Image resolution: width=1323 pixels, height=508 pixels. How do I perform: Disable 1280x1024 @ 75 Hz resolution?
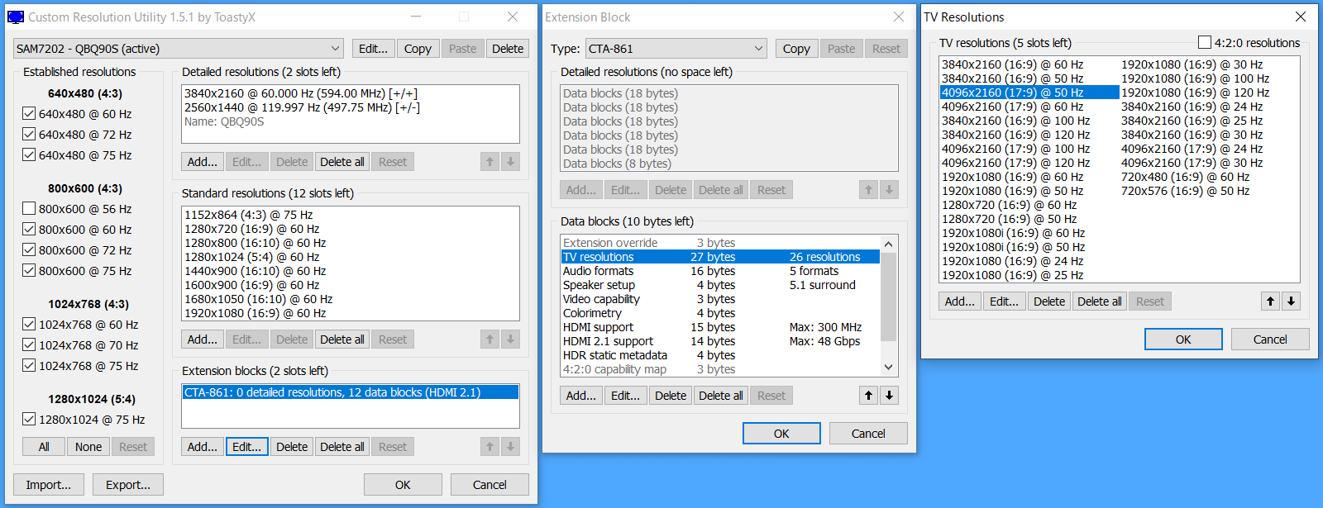29,420
